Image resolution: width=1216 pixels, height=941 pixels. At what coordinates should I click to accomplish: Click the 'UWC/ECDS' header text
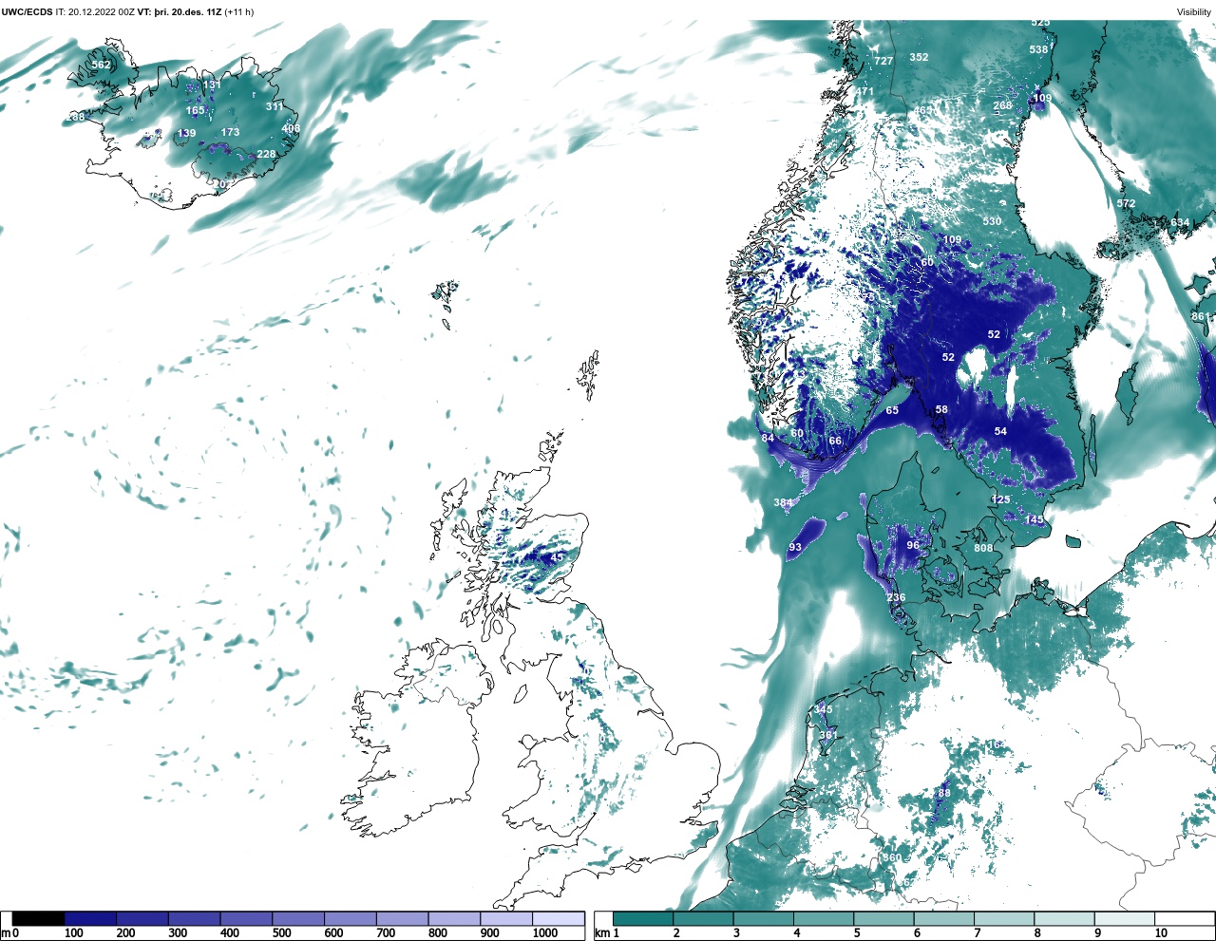click(x=27, y=12)
